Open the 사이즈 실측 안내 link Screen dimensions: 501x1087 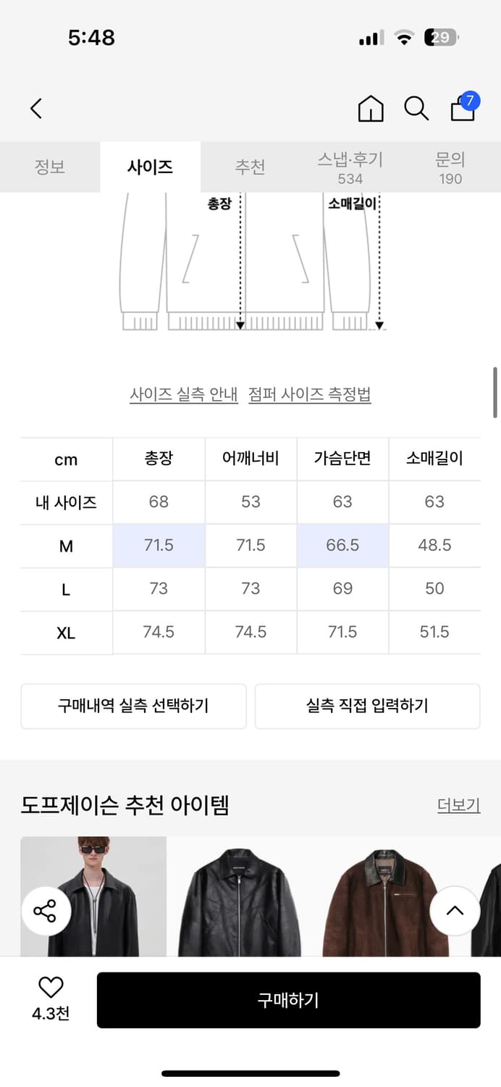tap(184, 395)
